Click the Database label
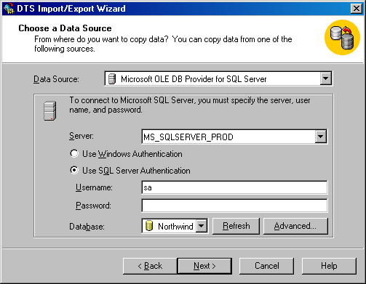 point(87,227)
